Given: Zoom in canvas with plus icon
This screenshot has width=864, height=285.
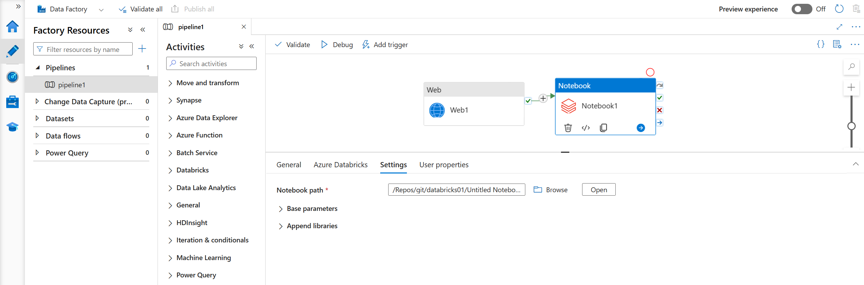Looking at the screenshot, I should tap(851, 87).
